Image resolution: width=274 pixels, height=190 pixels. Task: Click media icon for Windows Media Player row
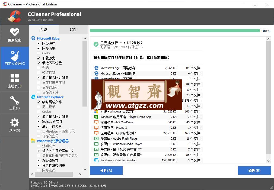[x=96, y=144]
